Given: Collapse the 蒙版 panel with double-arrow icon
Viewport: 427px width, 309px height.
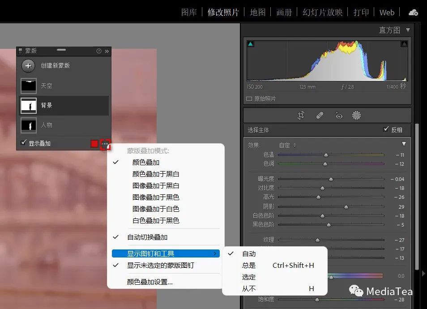Looking at the screenshot, I should click(107, 51).
